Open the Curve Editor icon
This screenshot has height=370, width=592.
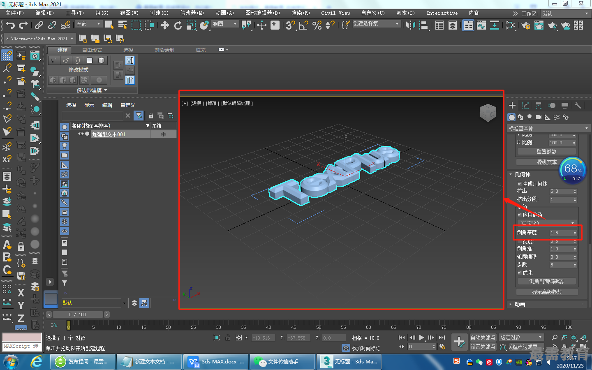pos(481,25)
